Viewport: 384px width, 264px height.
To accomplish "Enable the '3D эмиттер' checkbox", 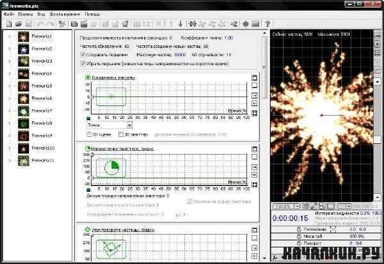I will pyautogui.click(x=121, y=134).
